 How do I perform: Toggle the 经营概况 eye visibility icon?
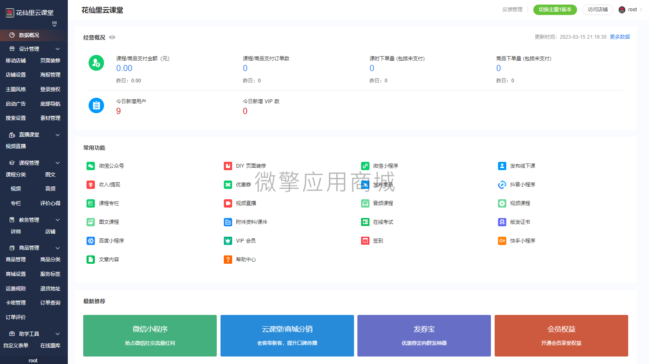coord(112,37)
